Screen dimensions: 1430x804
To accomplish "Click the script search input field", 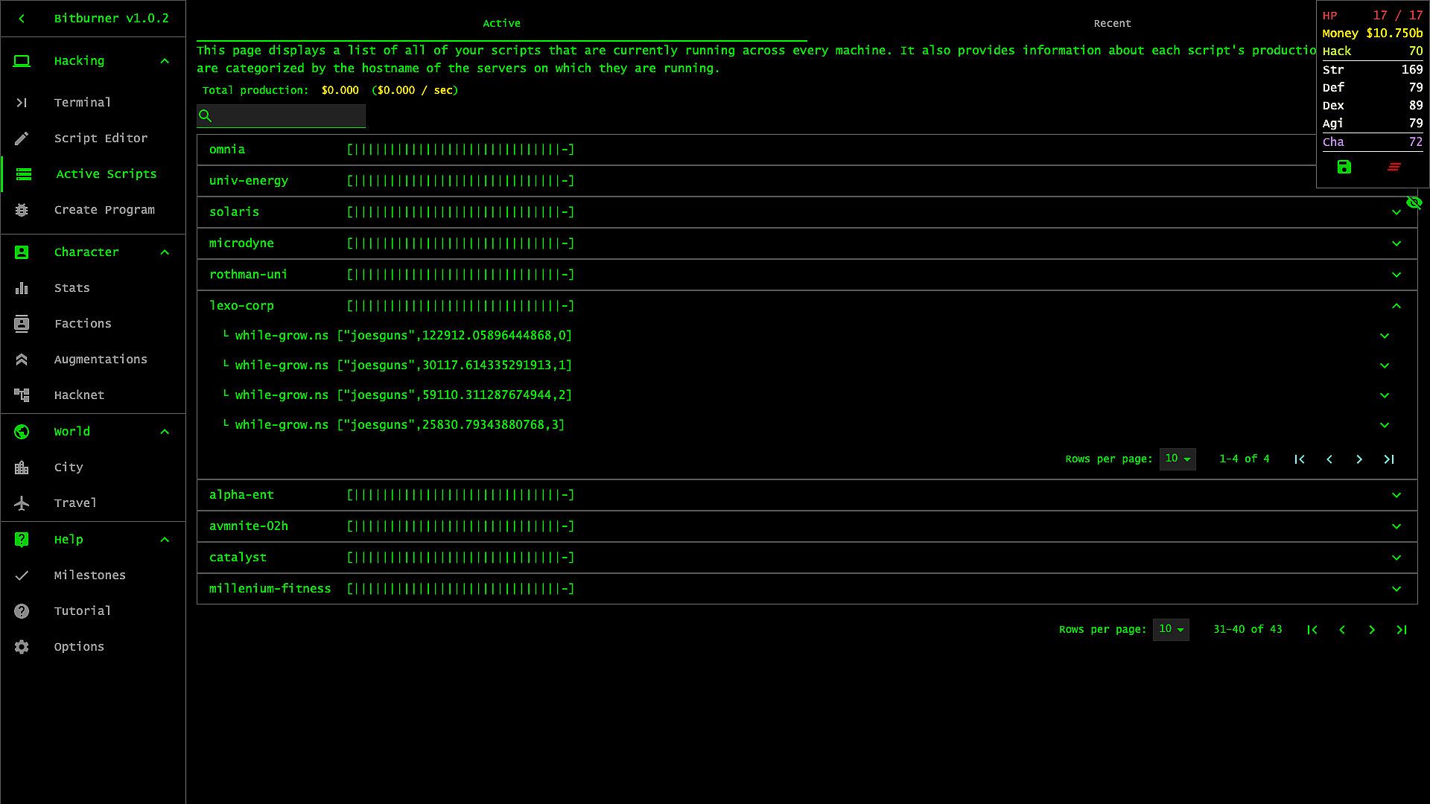I will 289,116.
